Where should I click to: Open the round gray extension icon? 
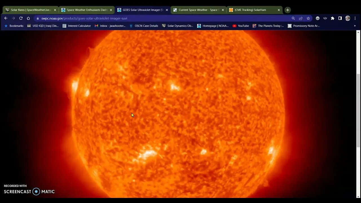318,18
